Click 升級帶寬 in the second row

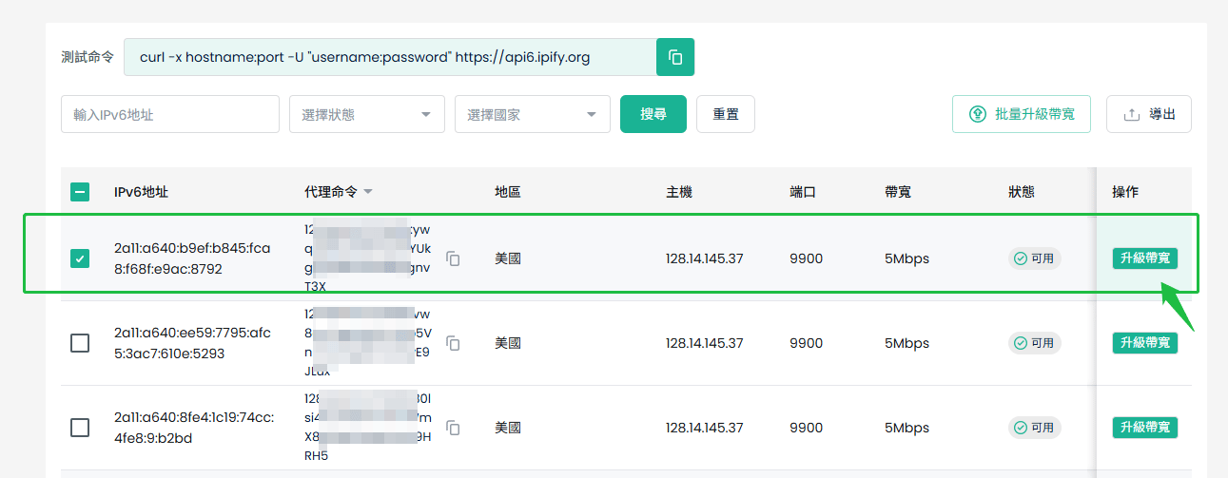(1145, 343)
